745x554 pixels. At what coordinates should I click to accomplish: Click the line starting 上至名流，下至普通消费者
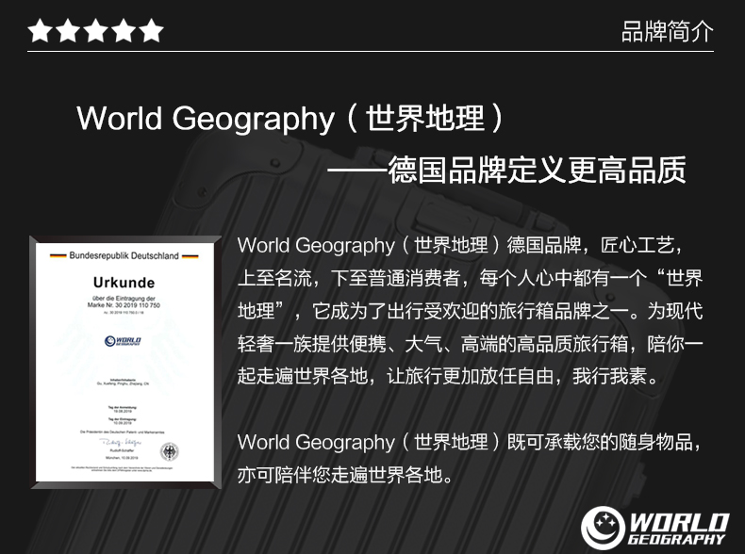(x=471, y=278)
